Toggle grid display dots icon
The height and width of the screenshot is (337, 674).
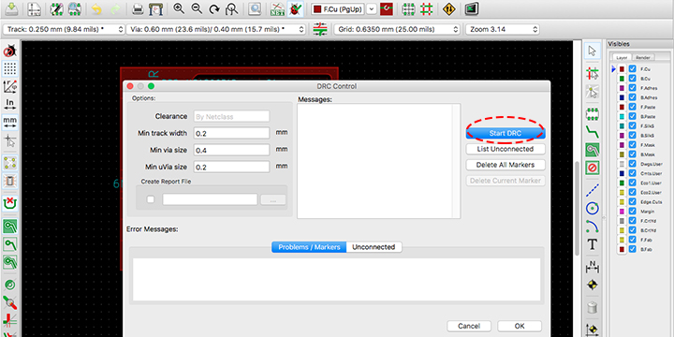click(9, 68)
